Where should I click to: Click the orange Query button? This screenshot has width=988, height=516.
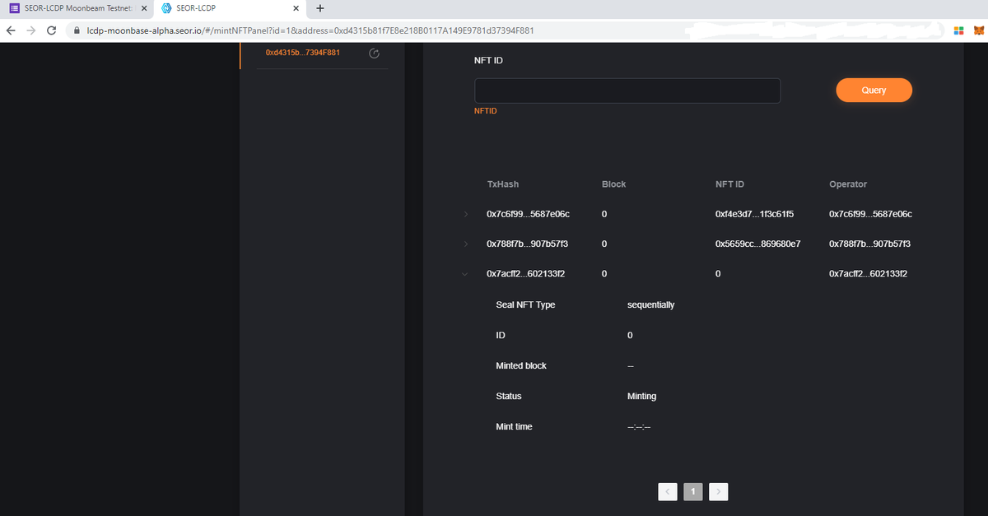click(x=874, y=91)
